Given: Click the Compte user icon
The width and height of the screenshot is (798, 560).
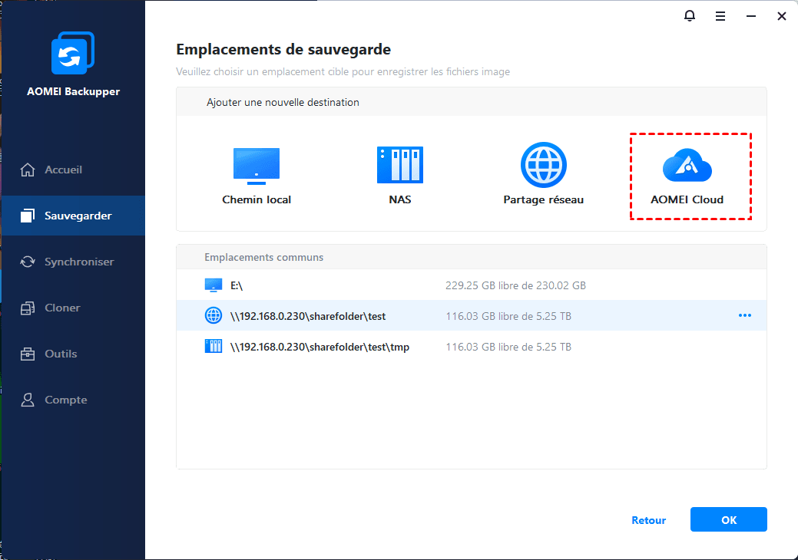Looking at the screenshot, I should tap(28, 400).
